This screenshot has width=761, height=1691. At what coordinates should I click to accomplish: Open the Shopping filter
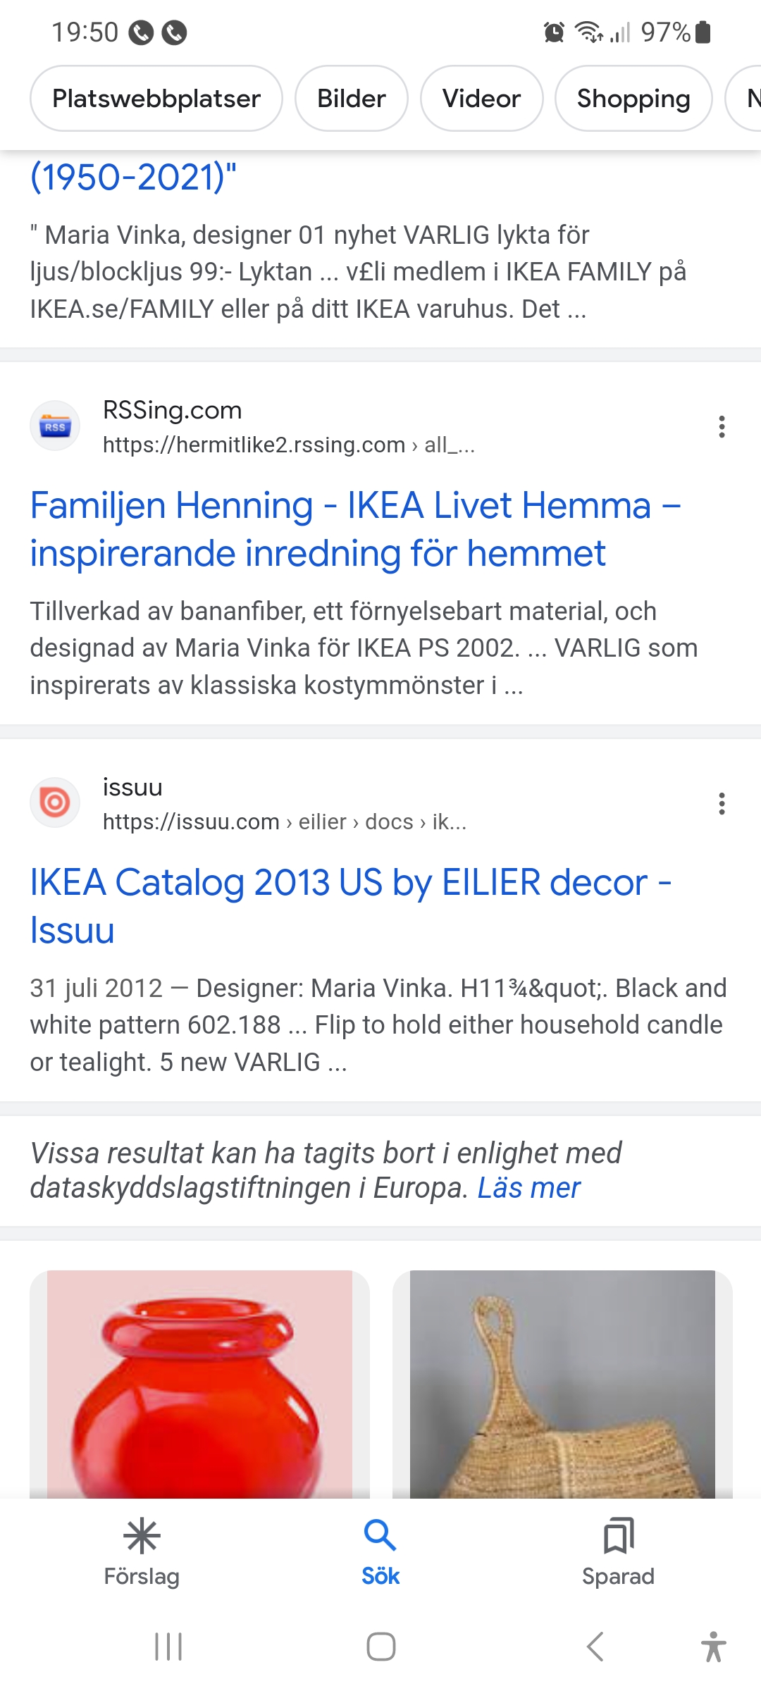(x=633, y=99)
